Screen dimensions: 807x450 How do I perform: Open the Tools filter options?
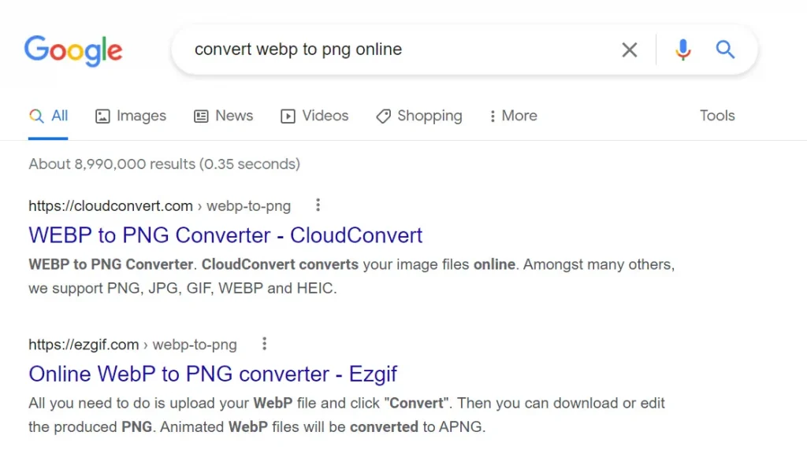[x=716, y=116]
